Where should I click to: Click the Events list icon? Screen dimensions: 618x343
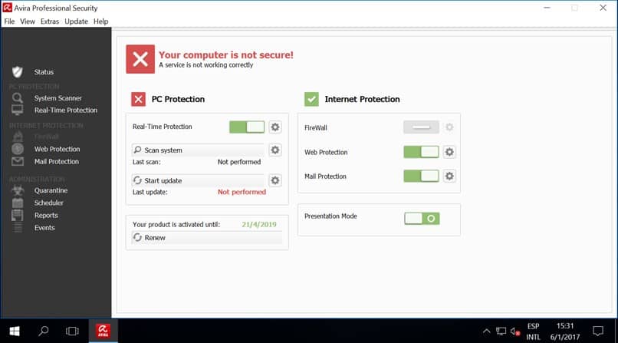(x=18, y=227)
